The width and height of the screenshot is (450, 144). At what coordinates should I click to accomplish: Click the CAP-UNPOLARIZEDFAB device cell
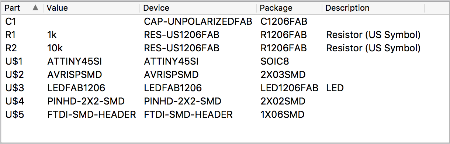[198, 22]
